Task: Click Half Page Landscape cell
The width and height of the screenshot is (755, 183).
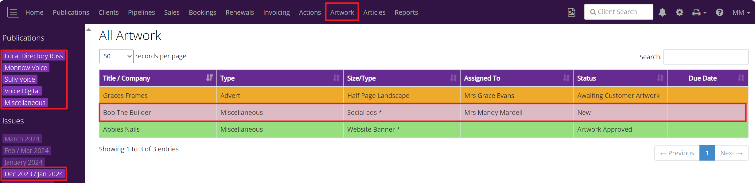Action: pos(402,95)
